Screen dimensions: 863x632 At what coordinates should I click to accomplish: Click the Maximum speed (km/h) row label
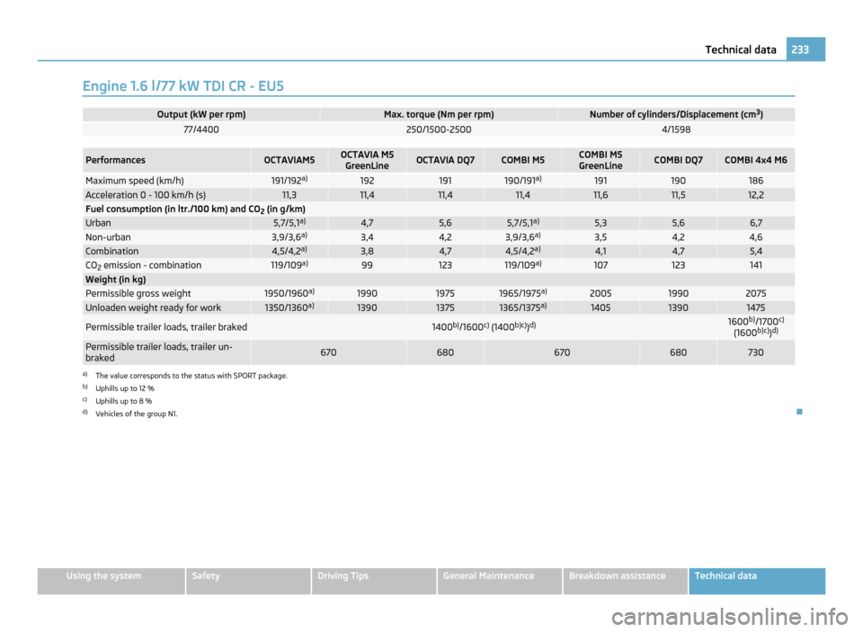pyautogui.click(x=134, y=181)
